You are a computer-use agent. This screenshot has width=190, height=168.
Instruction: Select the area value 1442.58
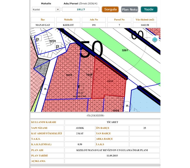[145, 25]
